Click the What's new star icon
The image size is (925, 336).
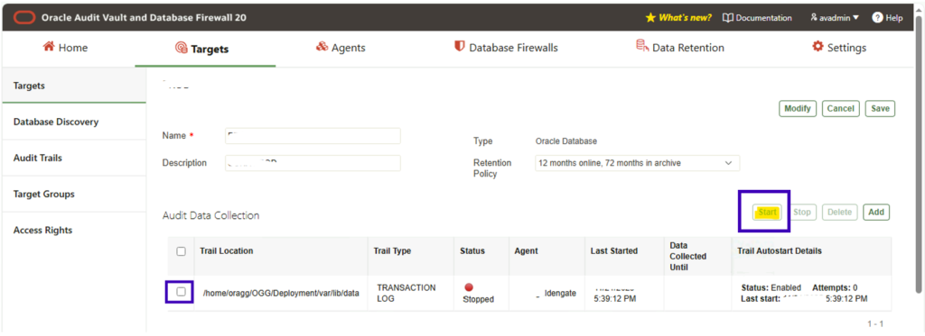(x=650, y=18)
